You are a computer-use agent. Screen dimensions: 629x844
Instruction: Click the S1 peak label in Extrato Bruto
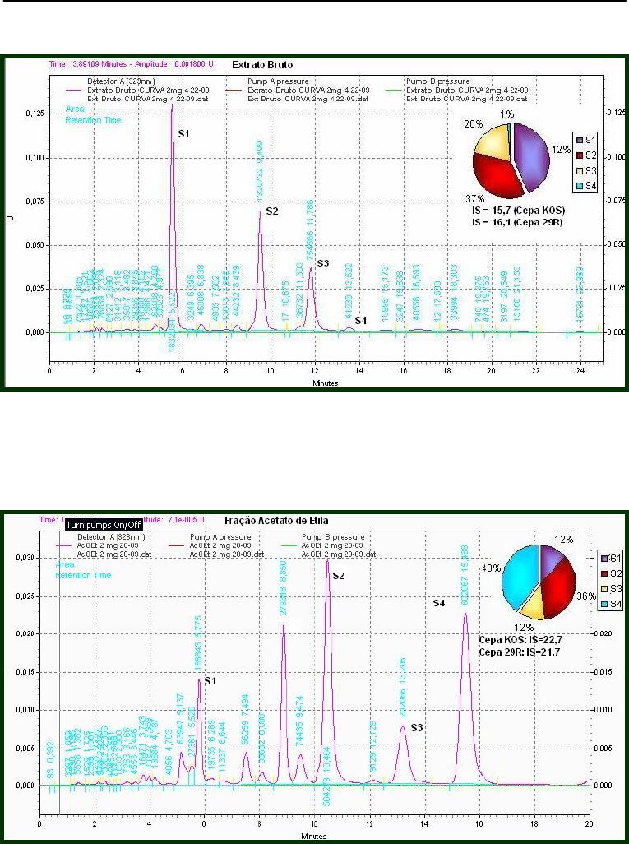tap(184, 132)
